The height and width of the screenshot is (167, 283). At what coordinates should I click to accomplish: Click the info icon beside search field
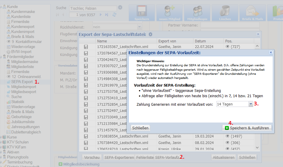[120, 7]
